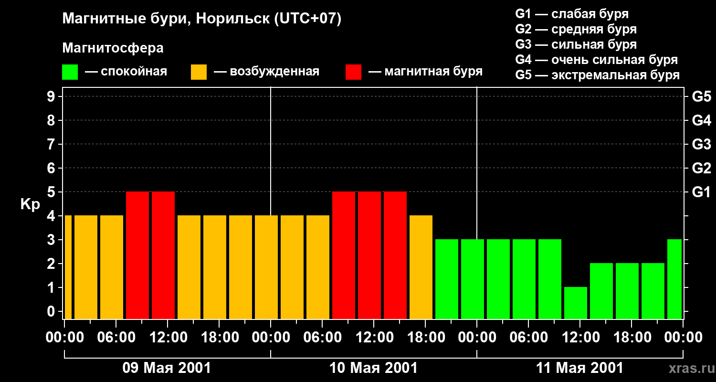Click the 'G5' label on the right axis

coord(701,96)
